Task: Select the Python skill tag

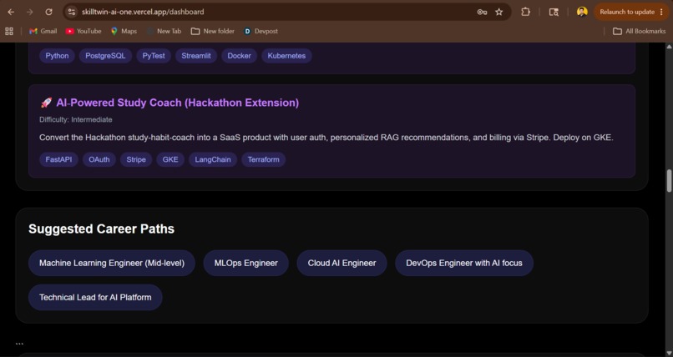Action: pyautogui.click(x=57, y=56)
